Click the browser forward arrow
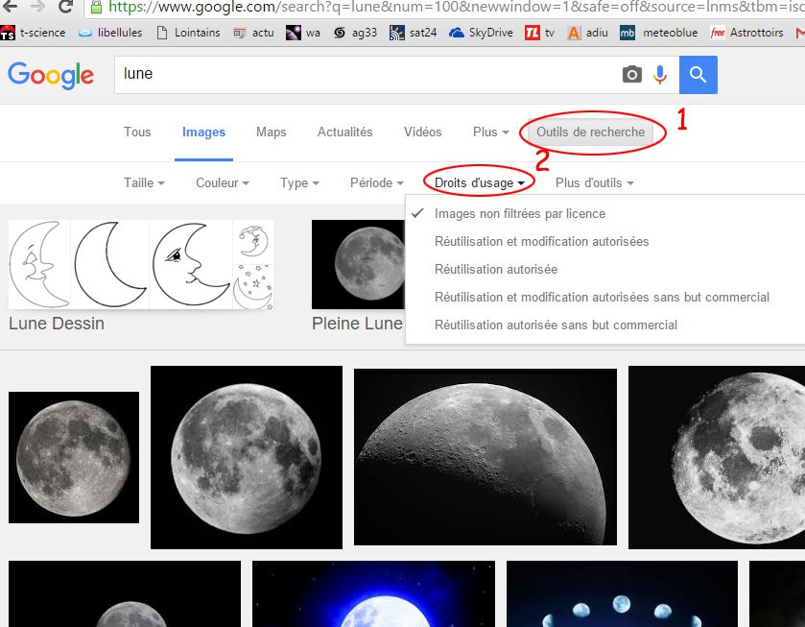Screen dimensions: 805x627 pyautogui.click(x=37, y=6)
